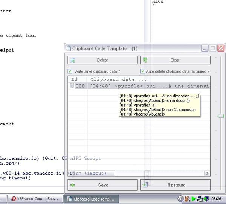Click the 'Clipboard data ...' column header
The image size is (226, 204).
[x=148, y=79]
